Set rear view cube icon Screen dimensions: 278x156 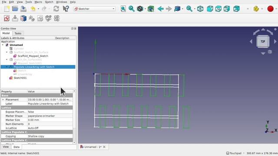[236, 9]
